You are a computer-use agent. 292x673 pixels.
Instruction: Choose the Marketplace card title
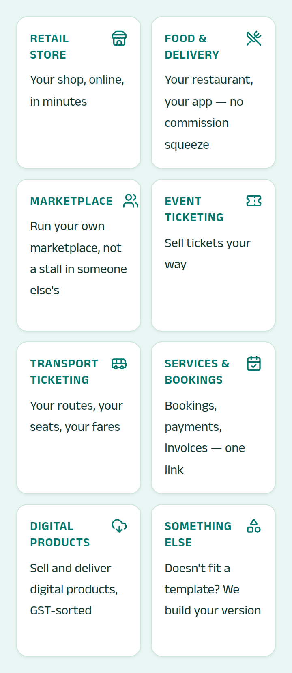pos(71,201)
